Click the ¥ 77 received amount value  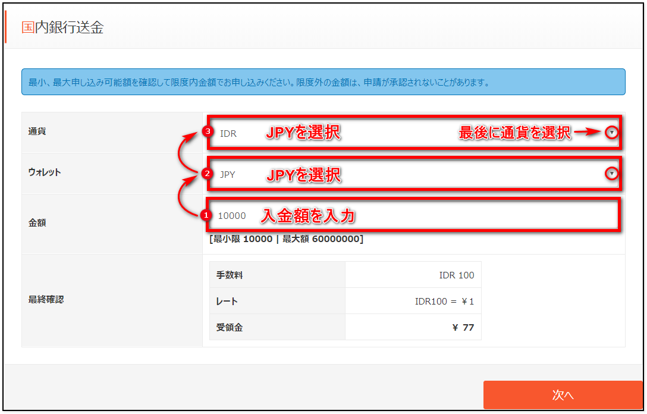pyautogui.click(x=463, y=328)
